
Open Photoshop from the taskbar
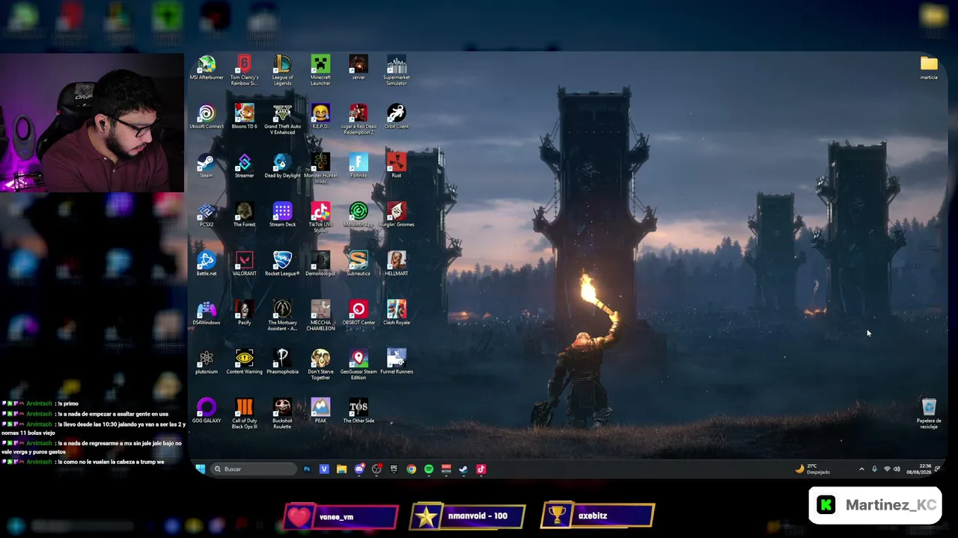click(x=307, y=469)
